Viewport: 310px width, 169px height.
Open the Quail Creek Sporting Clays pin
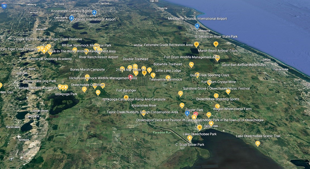[x=197, y=75]
